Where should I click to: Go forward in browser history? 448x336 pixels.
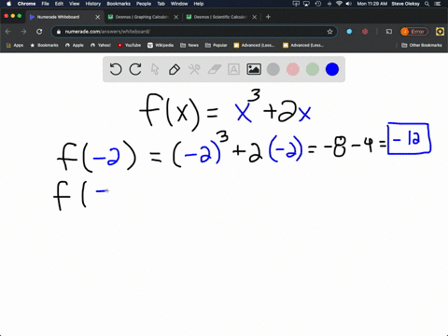(x=23, y=32)
